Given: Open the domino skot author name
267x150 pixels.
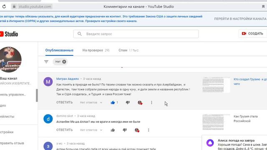Looking at the screenshot, I should coord(65,116).
